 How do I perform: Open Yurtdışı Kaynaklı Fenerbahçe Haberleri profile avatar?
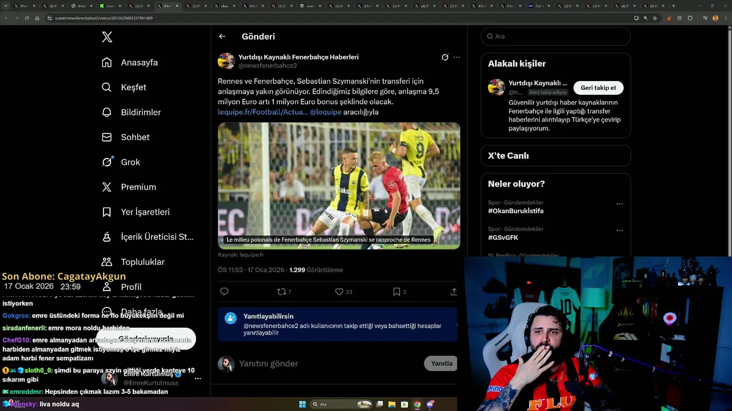(226, 61)
